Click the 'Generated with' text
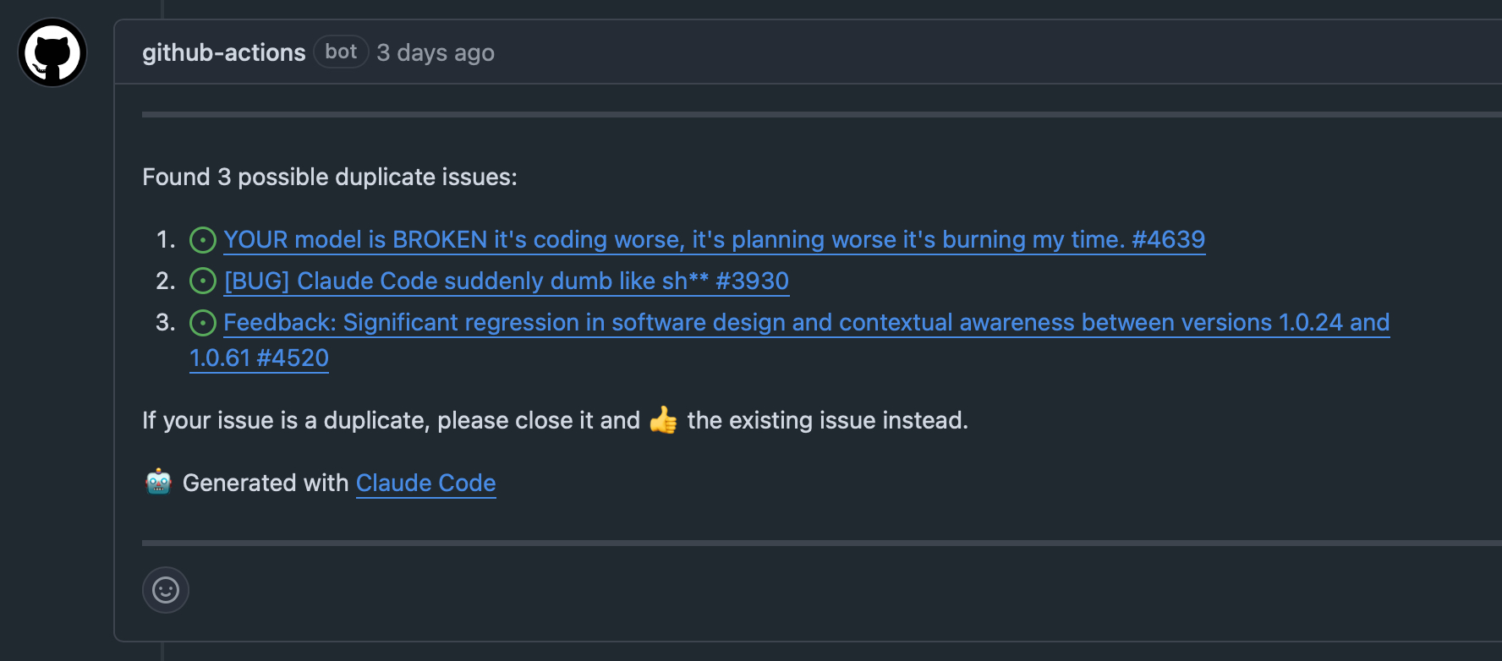The image size is (1502, 661). tap(265, 483)
